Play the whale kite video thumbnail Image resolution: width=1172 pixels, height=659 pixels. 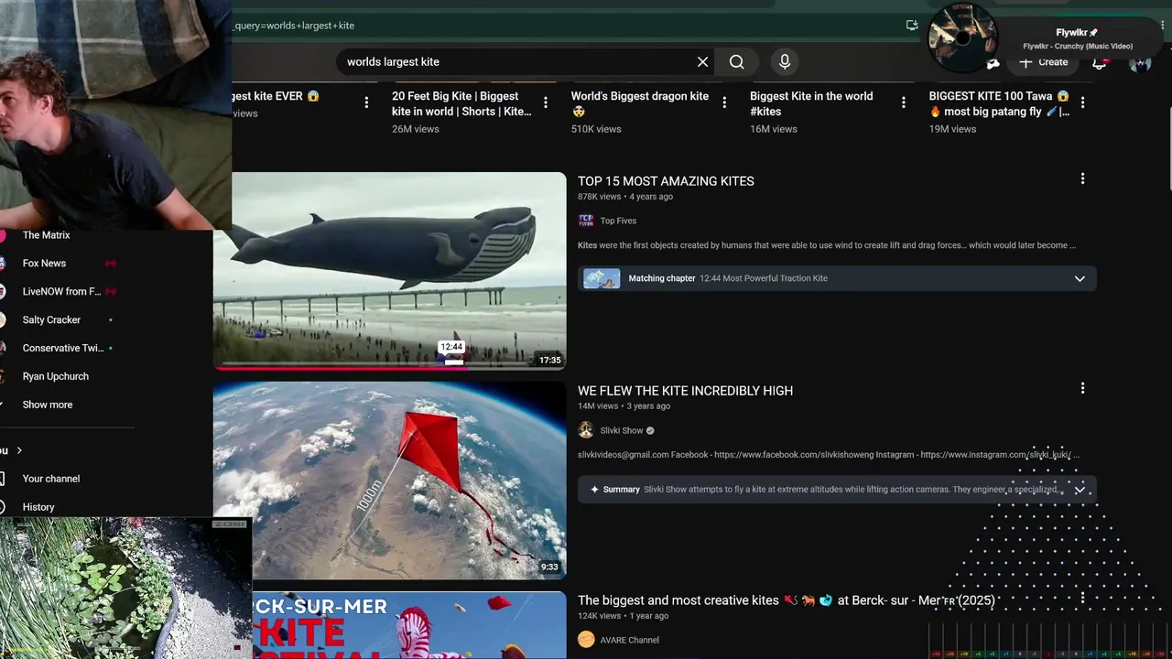(x=390, y=271)
